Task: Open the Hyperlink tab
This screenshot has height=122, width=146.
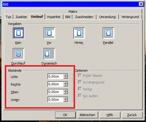Action: (54, 17)
